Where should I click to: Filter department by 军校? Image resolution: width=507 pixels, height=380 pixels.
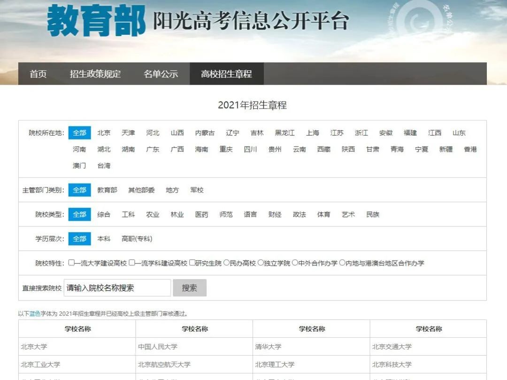coord(197,190)
